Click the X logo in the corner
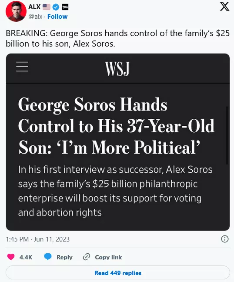234x282 pixels. (225, 7)
